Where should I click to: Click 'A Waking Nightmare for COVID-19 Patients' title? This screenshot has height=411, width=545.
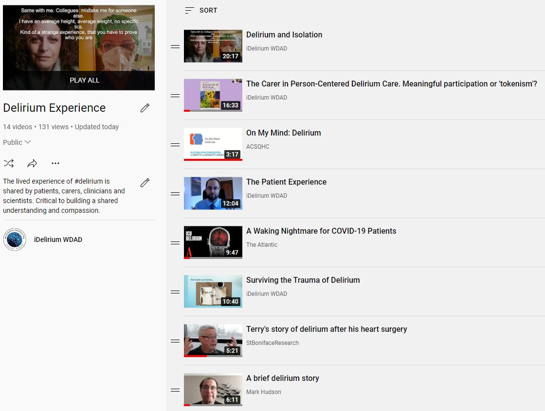tap(321, 231)
